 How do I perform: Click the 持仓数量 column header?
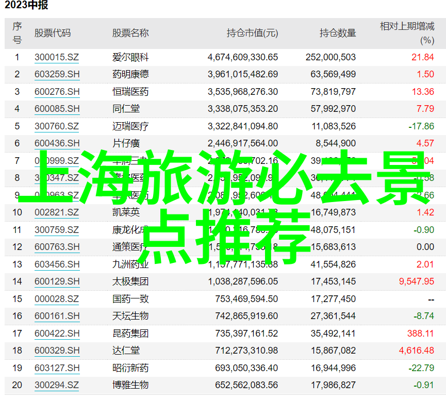coord(338,33)
